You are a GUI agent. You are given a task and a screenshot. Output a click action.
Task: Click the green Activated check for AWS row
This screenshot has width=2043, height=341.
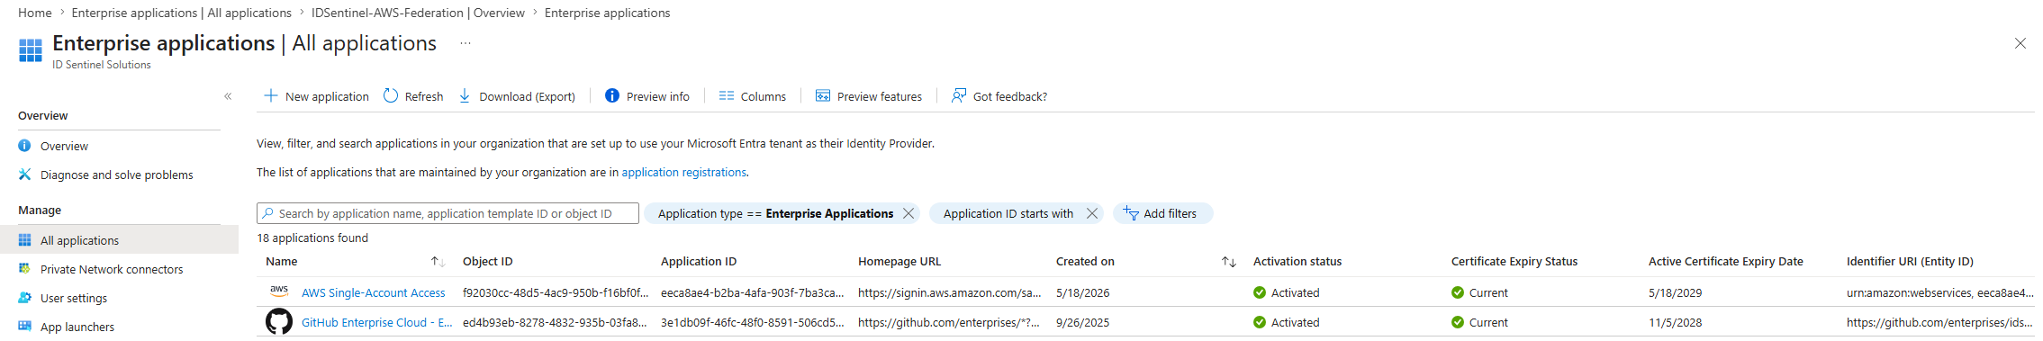point(1260,292)
